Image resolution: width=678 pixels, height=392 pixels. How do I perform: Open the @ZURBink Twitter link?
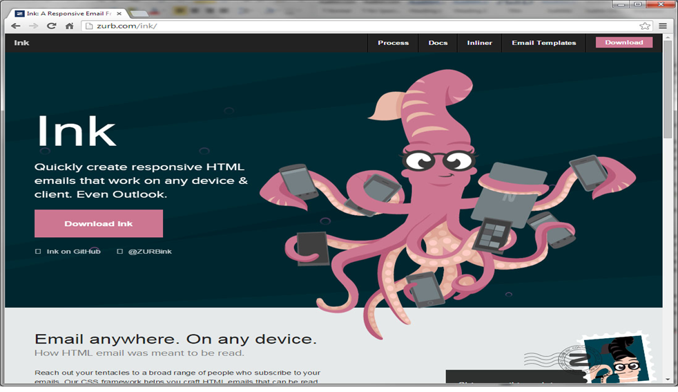pyautogui.click(x=150, y=251)
